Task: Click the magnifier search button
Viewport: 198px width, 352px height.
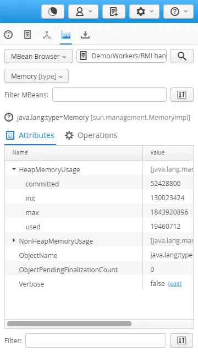Action: pos(182,56)
